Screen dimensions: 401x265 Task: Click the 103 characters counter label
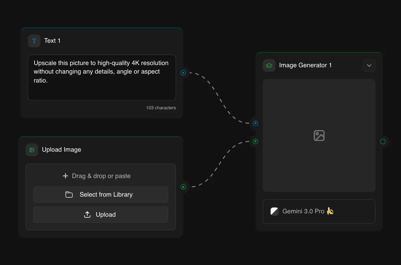point(161,108)
